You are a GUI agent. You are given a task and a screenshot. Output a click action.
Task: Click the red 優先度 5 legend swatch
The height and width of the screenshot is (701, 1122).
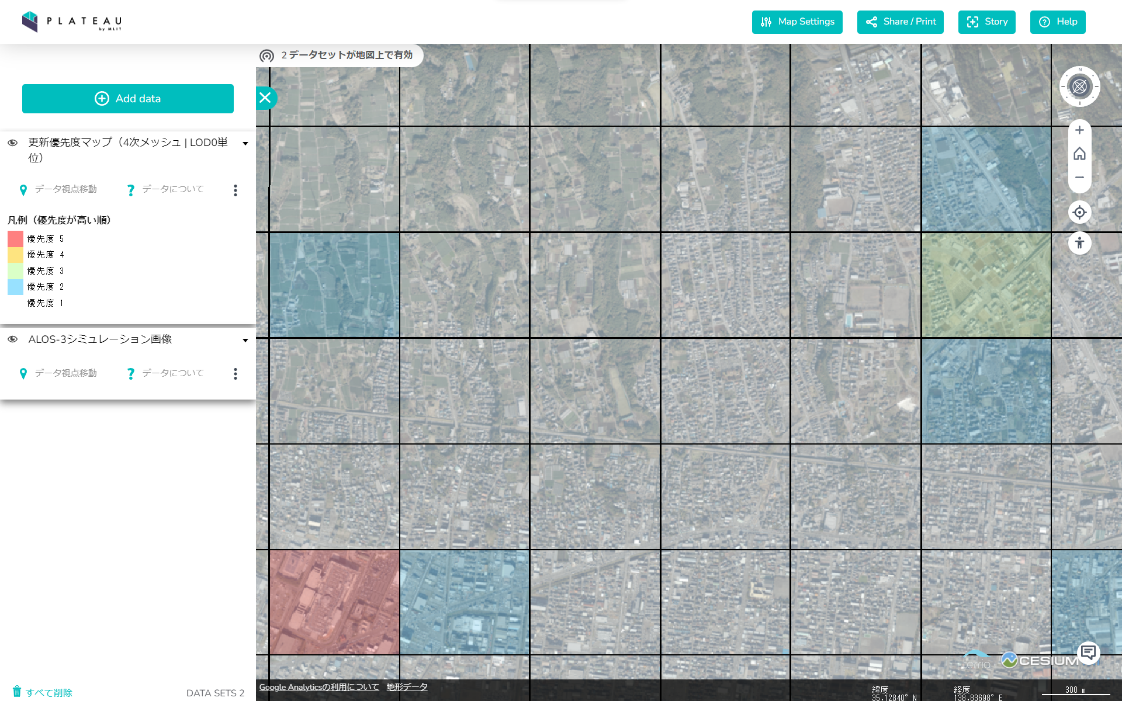tap(15, 238)
